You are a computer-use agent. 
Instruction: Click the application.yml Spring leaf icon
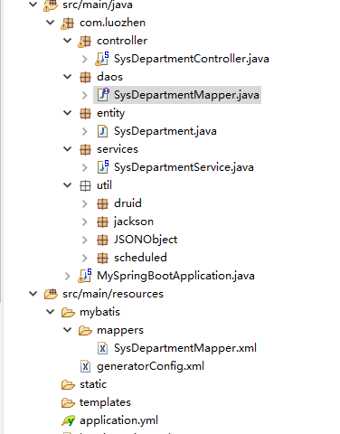point(68,420)
